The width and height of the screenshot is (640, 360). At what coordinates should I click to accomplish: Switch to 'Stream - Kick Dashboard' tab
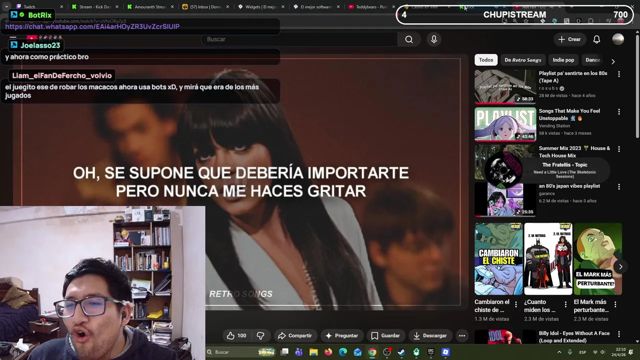click(x=95, y=7)
